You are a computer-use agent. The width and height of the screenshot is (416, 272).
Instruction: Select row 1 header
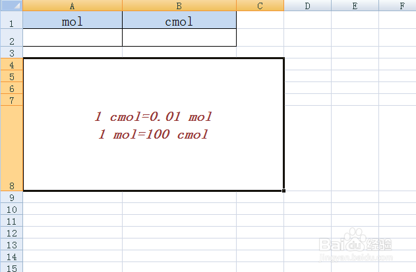click(x=11, y=20)
